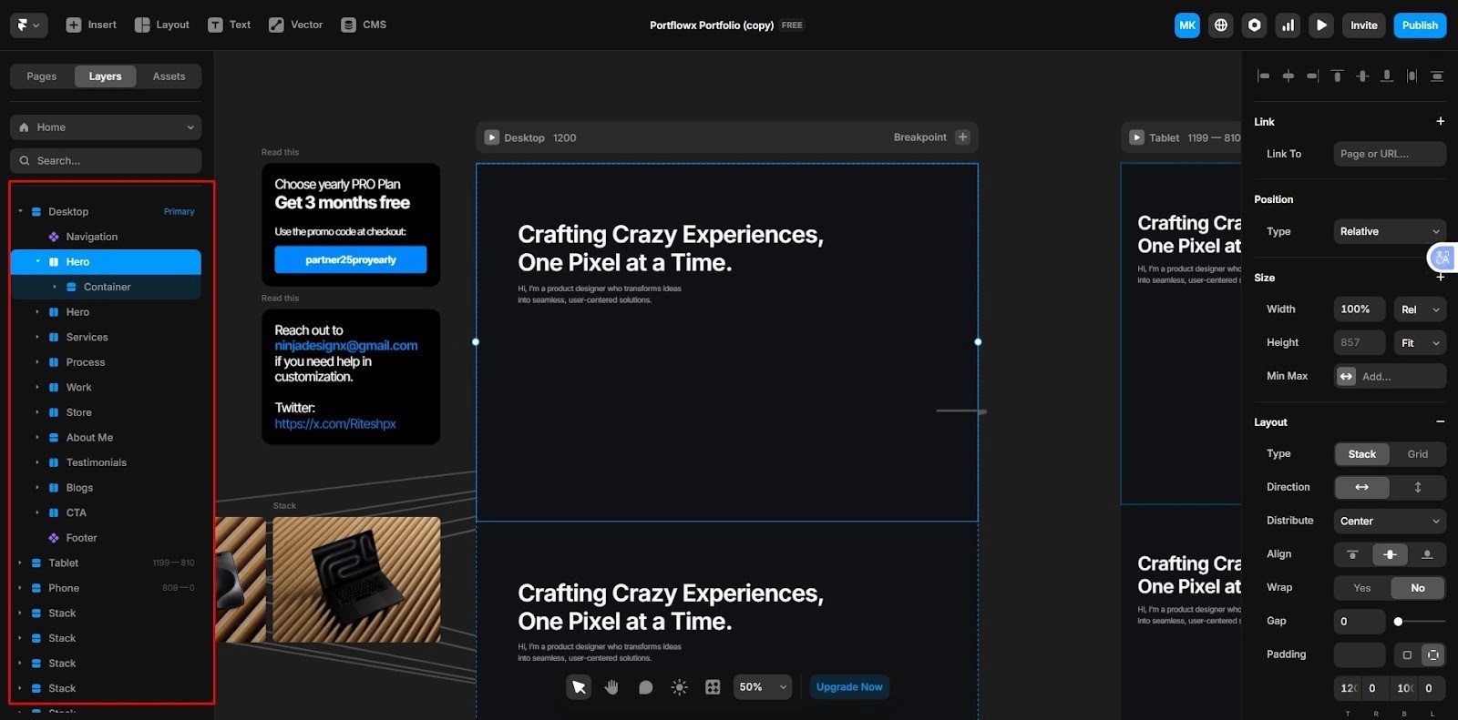Open the Width Rel unit dropdown
The image size is (1458, 720).
point(1420,309)
